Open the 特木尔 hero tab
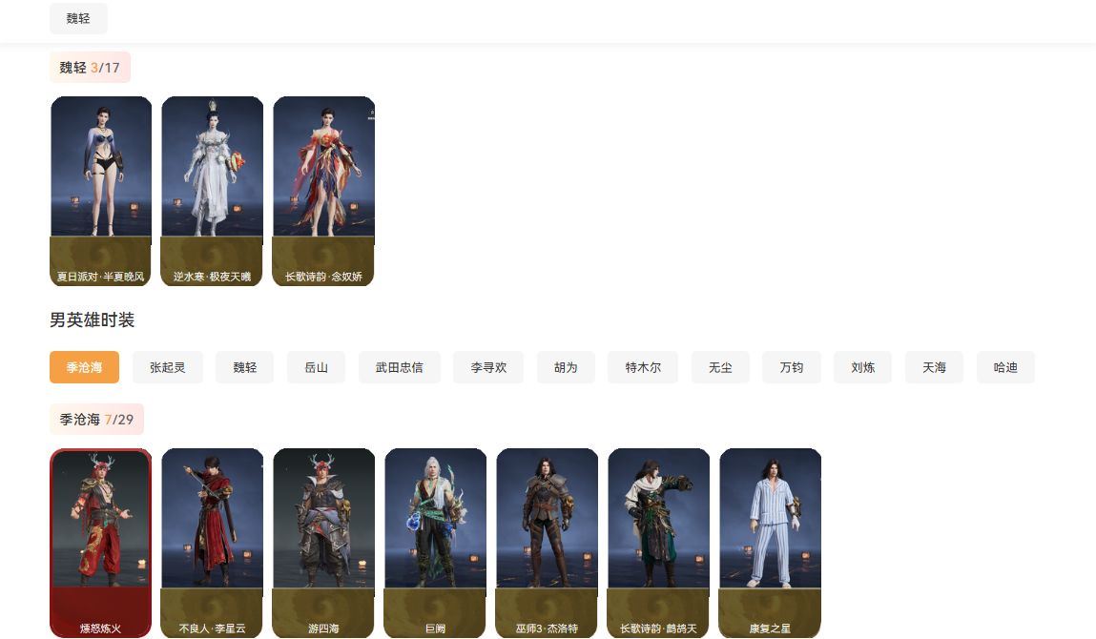Viewport: 1096px width, 639px height. tap(643, 367)
